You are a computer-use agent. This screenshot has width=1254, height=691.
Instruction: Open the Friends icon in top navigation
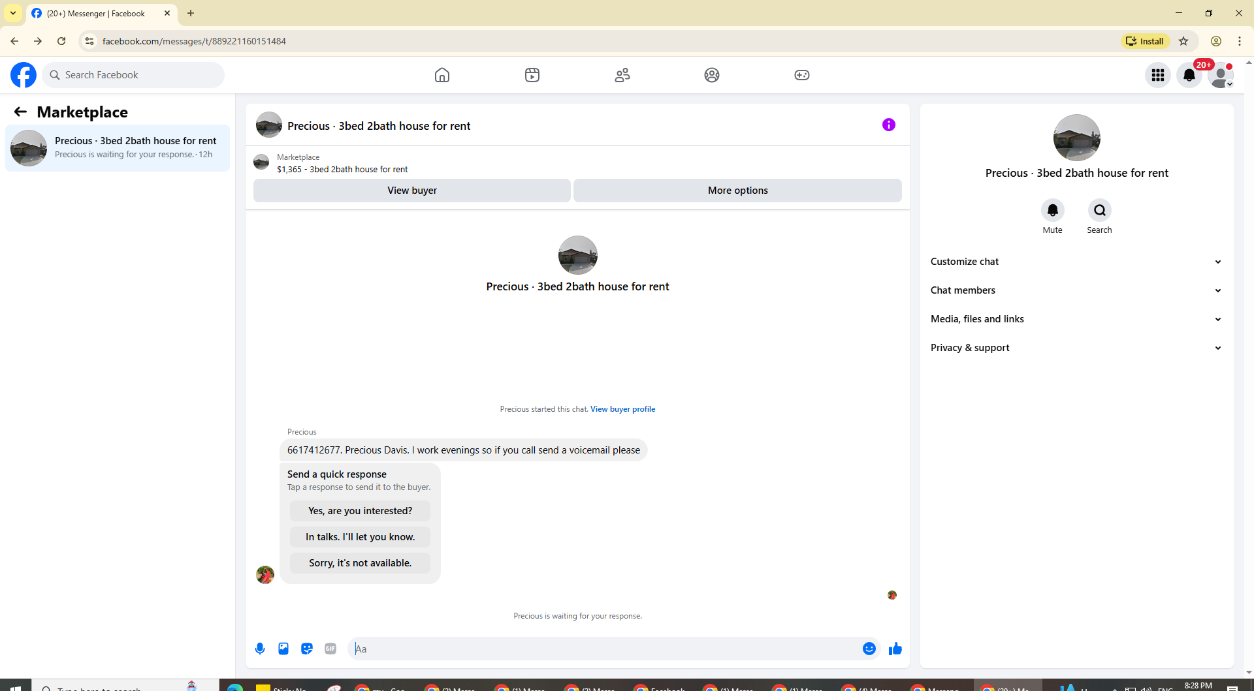coord(622,75)
